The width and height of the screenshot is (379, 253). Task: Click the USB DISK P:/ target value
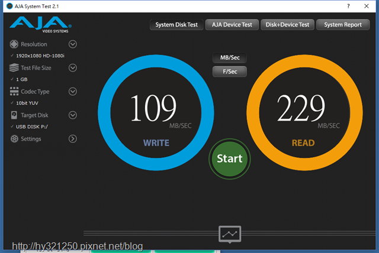[x=32, y=126]
